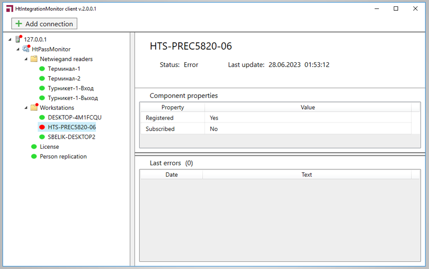Click the Netwiegand readers folder icon
This screenshot has height=269, width=429.
(x=34, y=59)
